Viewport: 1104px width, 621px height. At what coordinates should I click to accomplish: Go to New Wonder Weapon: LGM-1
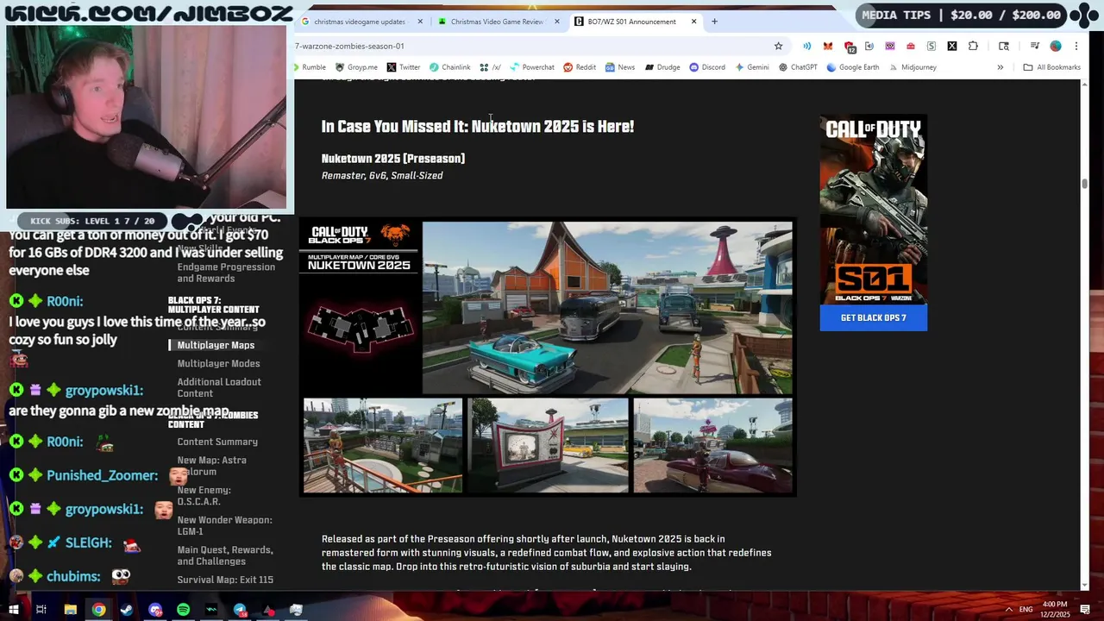[224, 525]
